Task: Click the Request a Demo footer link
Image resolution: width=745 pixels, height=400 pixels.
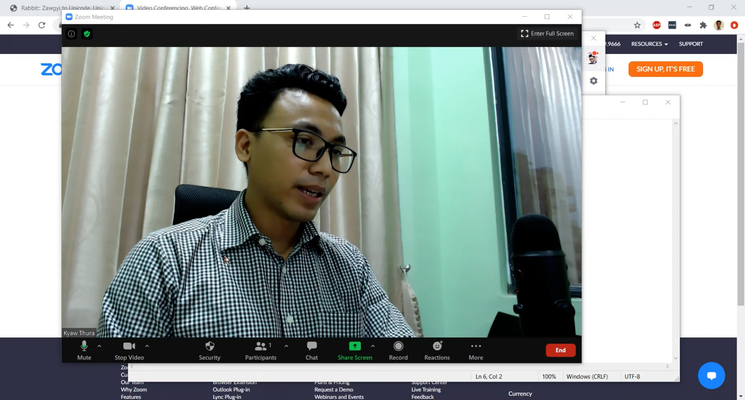Action: tap(334, 389)
